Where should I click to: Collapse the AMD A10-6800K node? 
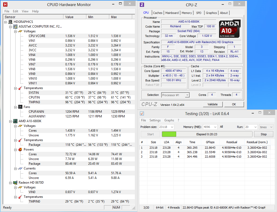pyautogui.click(x=11, y=121)
